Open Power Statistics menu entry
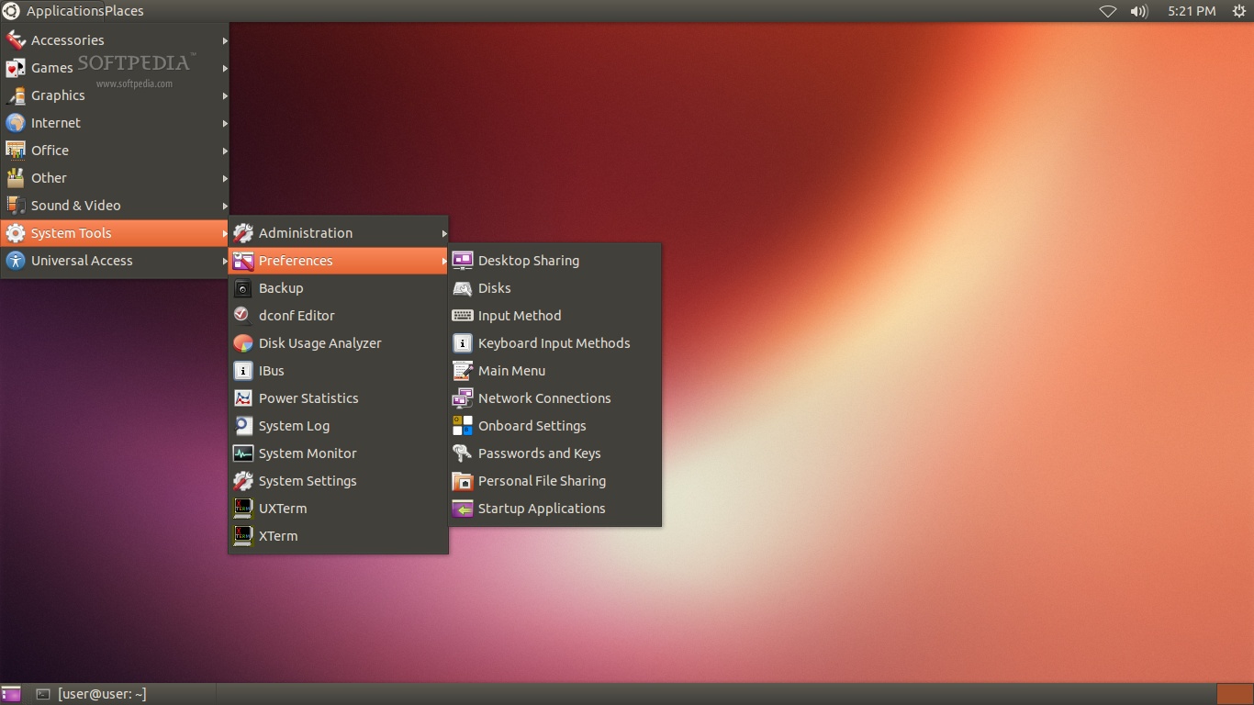 [x=338, y=398]
